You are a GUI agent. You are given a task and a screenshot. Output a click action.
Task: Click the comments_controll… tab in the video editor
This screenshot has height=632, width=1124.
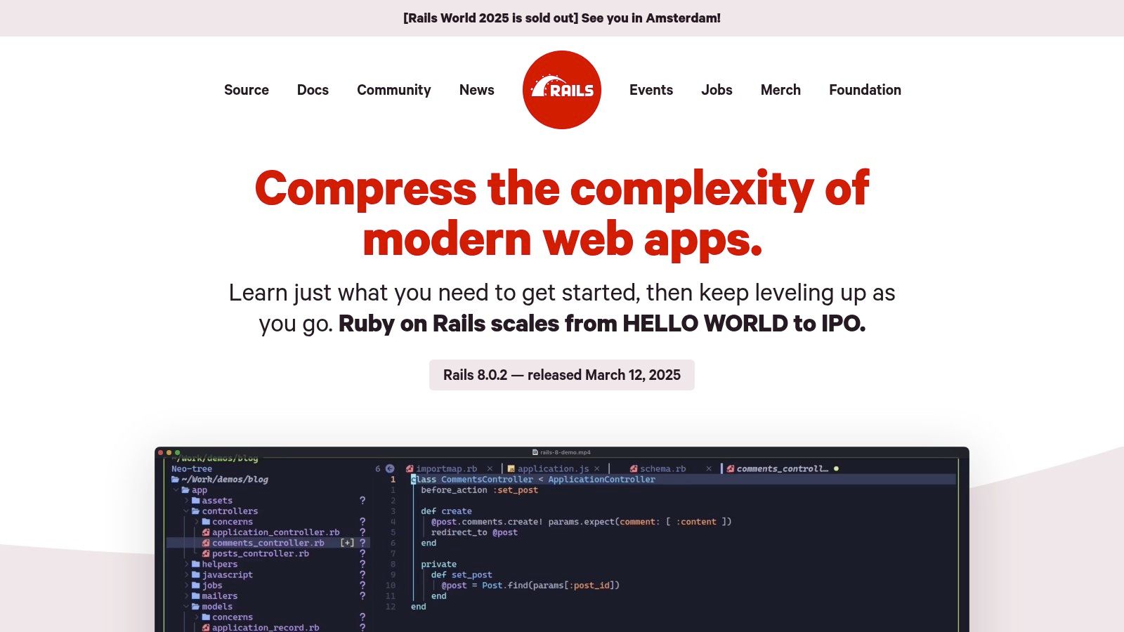[x=782, y=468]
